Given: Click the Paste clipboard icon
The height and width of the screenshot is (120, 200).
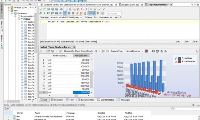Looking at the screenshot, I should pyautogui.click(x=78, y=9).
